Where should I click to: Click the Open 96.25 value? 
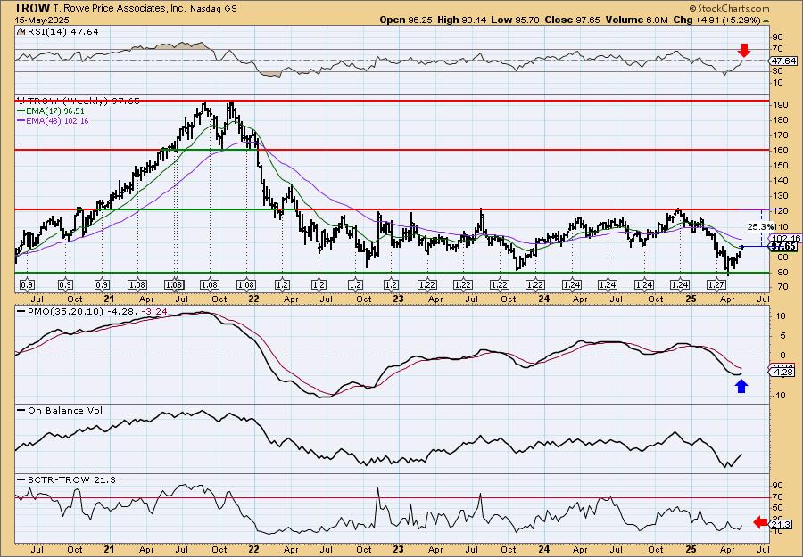(406, 20)
